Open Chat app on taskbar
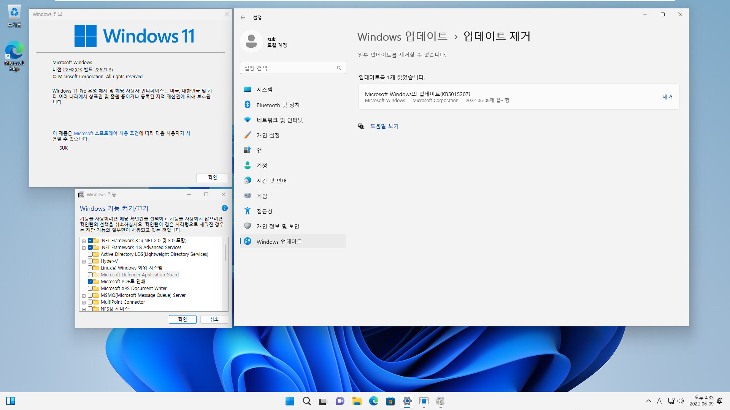This screenshot has height=410, width=730. pyautogui.click(x=340, y=401)
